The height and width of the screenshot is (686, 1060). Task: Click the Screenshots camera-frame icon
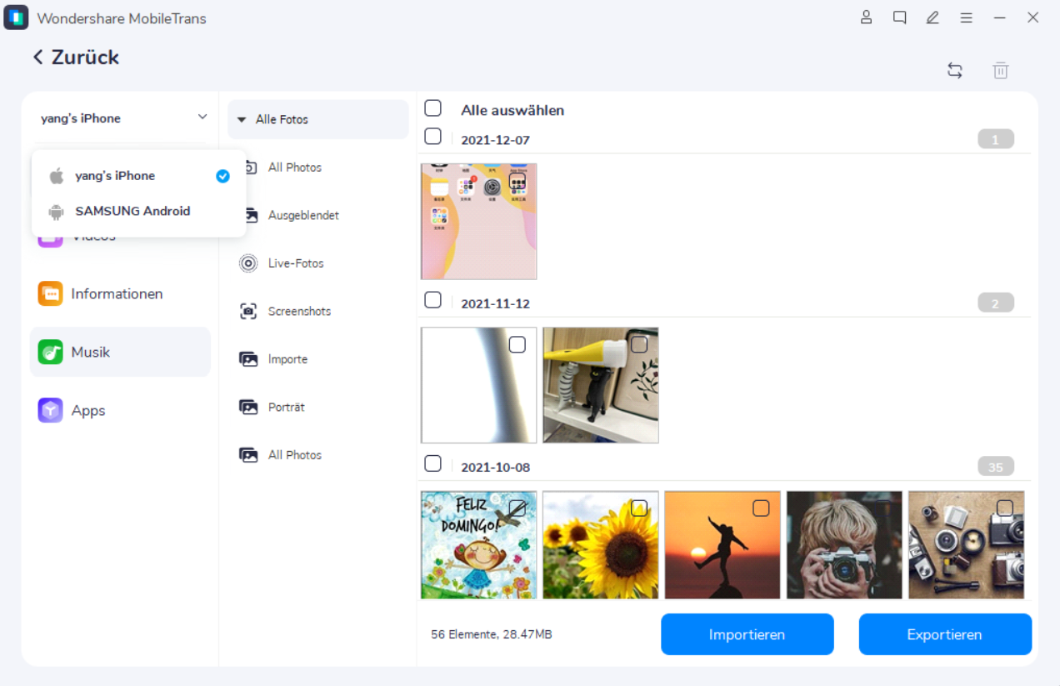pos(248,312)
